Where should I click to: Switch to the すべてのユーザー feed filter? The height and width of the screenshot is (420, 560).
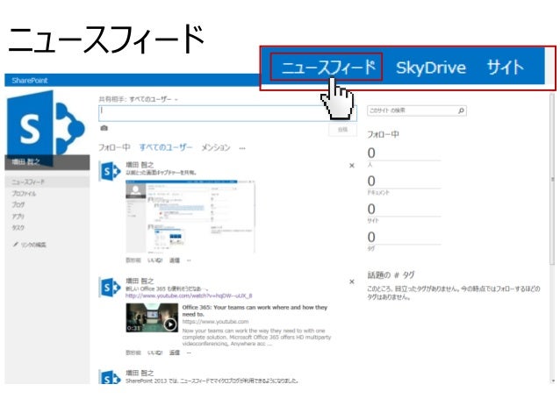166,147
